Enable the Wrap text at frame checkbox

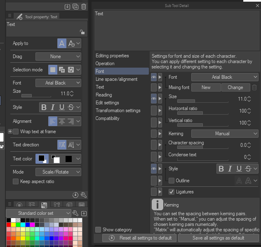(16, 132)
